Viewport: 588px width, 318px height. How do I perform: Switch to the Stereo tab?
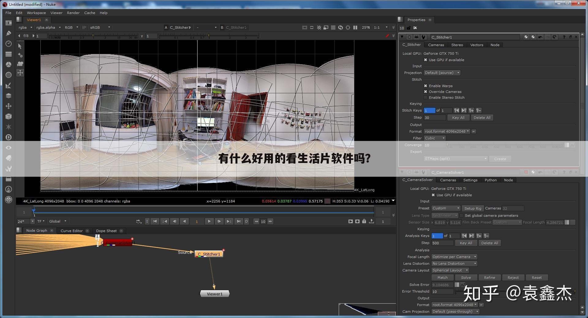457,45
